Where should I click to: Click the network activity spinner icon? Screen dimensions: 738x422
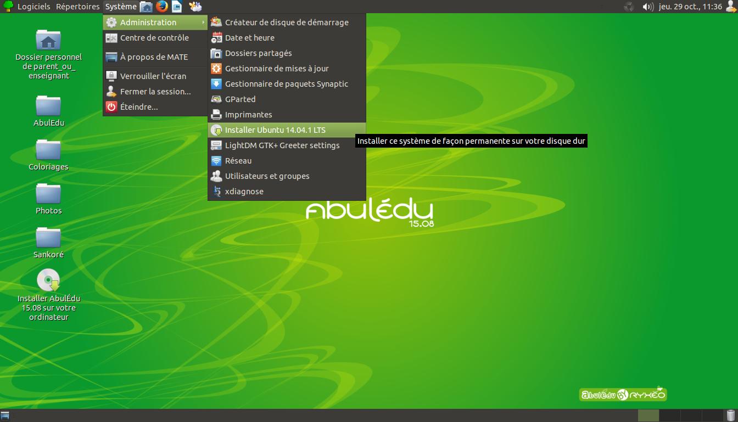pos(630,7)
